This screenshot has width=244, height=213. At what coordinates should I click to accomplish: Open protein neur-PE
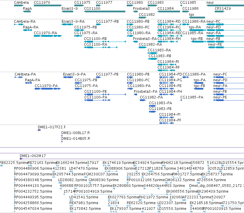229,100
